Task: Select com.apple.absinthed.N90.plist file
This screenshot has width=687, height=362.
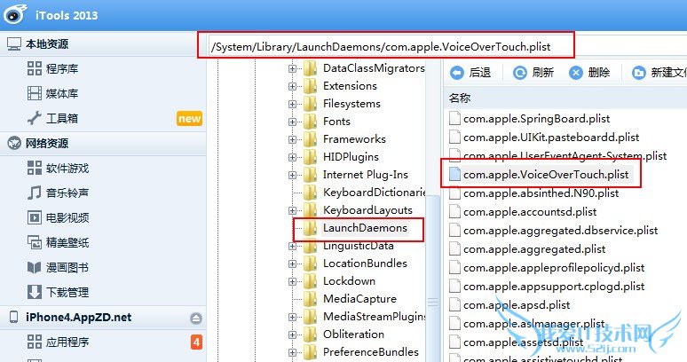Action: [541, 193]
